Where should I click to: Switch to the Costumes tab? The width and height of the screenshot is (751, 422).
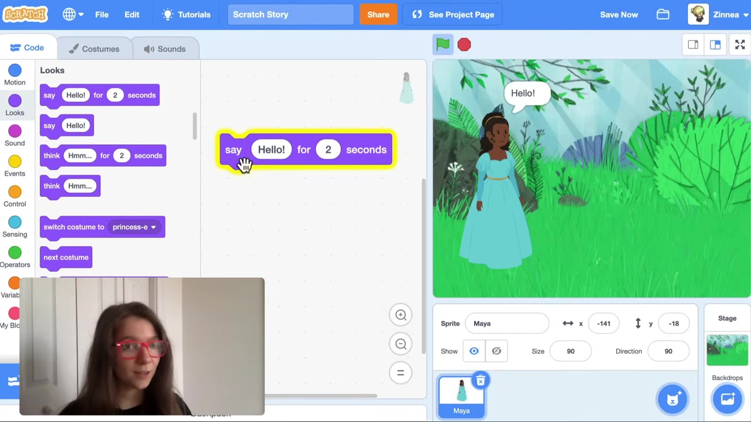[93, 49]
